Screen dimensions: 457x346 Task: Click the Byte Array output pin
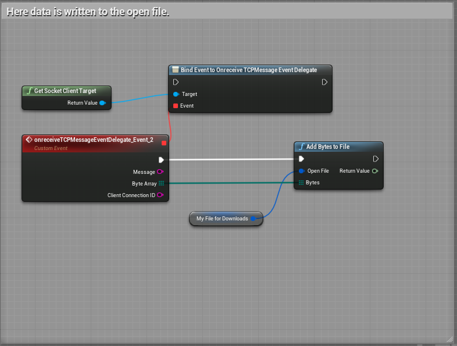point(161,184)
